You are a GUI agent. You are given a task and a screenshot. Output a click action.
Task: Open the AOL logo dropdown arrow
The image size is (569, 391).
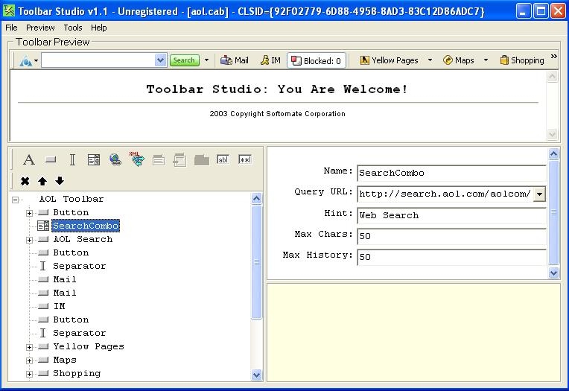tap(36, 60)
